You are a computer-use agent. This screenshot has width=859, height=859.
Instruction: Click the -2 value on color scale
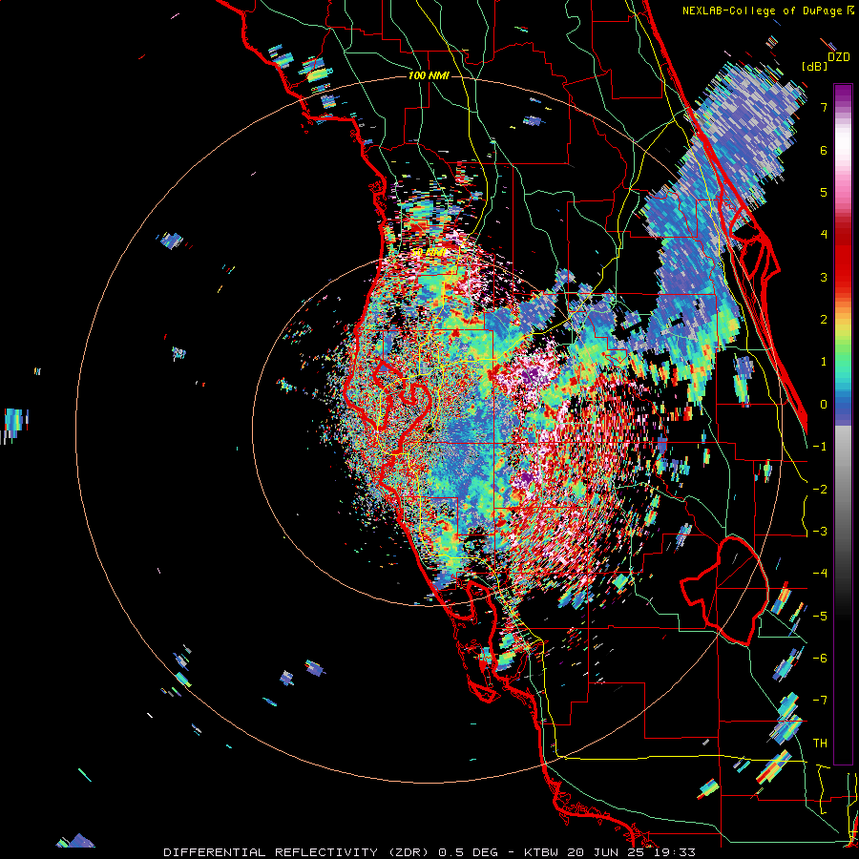click(x=820, y=490)
